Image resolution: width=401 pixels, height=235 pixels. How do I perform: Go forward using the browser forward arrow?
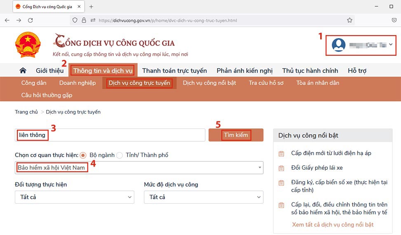click(19, 20)
